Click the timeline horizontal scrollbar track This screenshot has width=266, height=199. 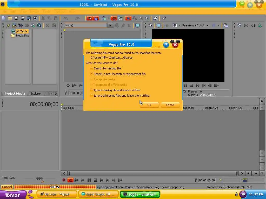[x=153, y=173]
